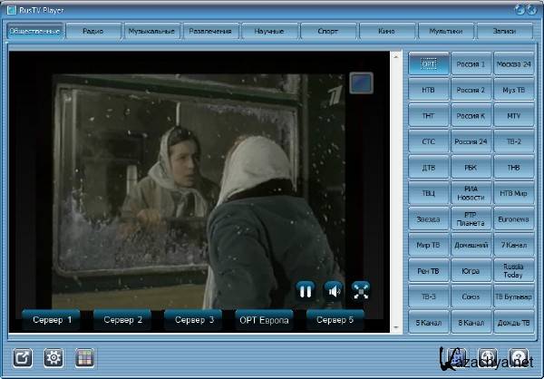Image resolution: width=544 pixels, height=379 pixels.
Task: Click the grid view icon at bottom left
Action: (84, 357)
